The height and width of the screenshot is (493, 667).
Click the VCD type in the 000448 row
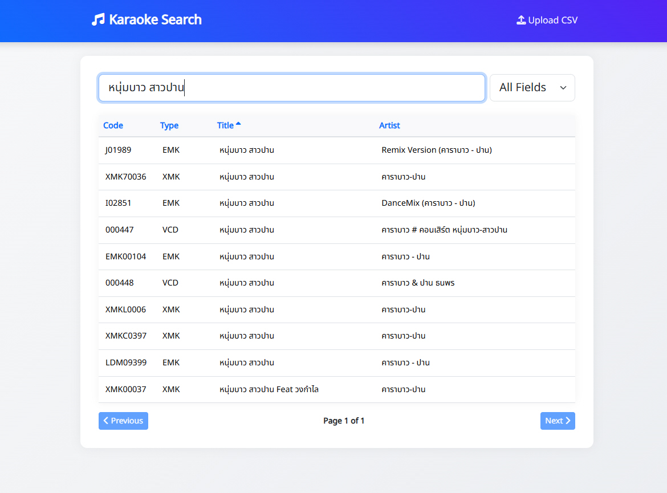pyautogui.click(x=170, y=283)
